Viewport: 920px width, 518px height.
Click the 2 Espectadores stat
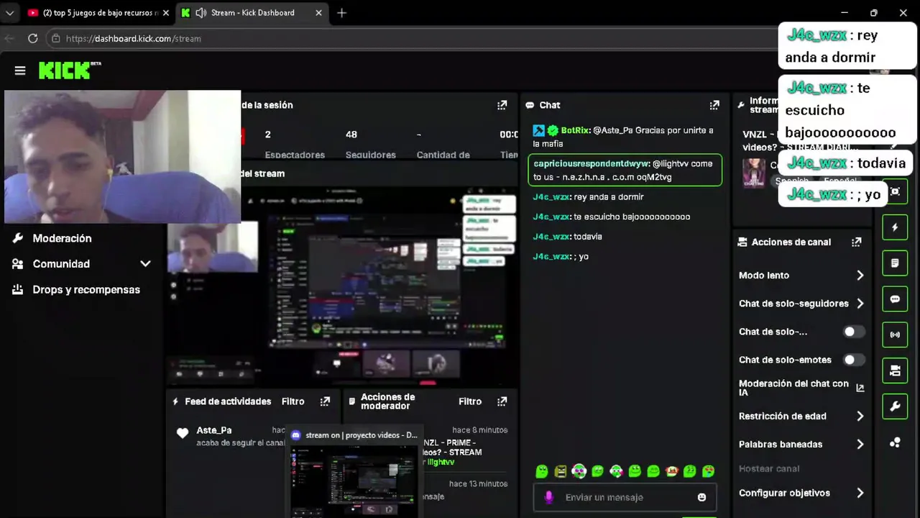pos(295,144)
